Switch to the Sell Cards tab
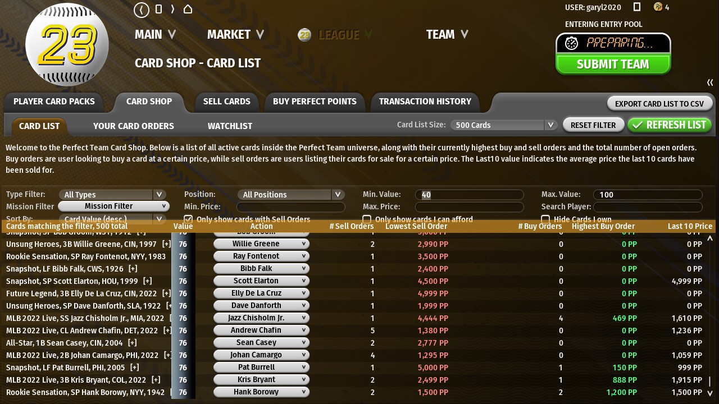Viewport: 719px width, 404px height. tap(226, 102)
